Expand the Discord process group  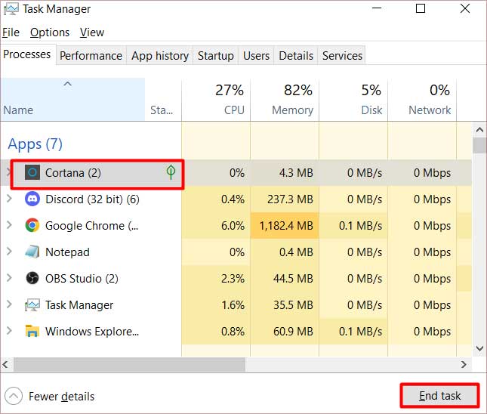(9, 199)
